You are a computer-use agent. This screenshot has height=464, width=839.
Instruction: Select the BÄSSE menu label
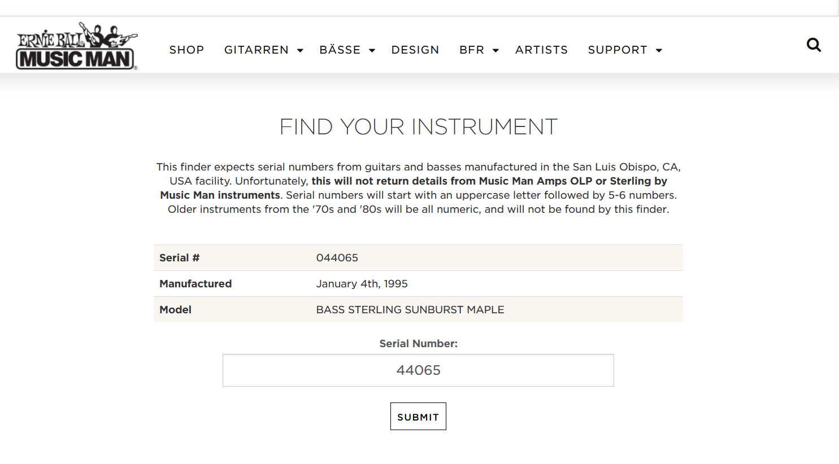[x=340, y=50]
